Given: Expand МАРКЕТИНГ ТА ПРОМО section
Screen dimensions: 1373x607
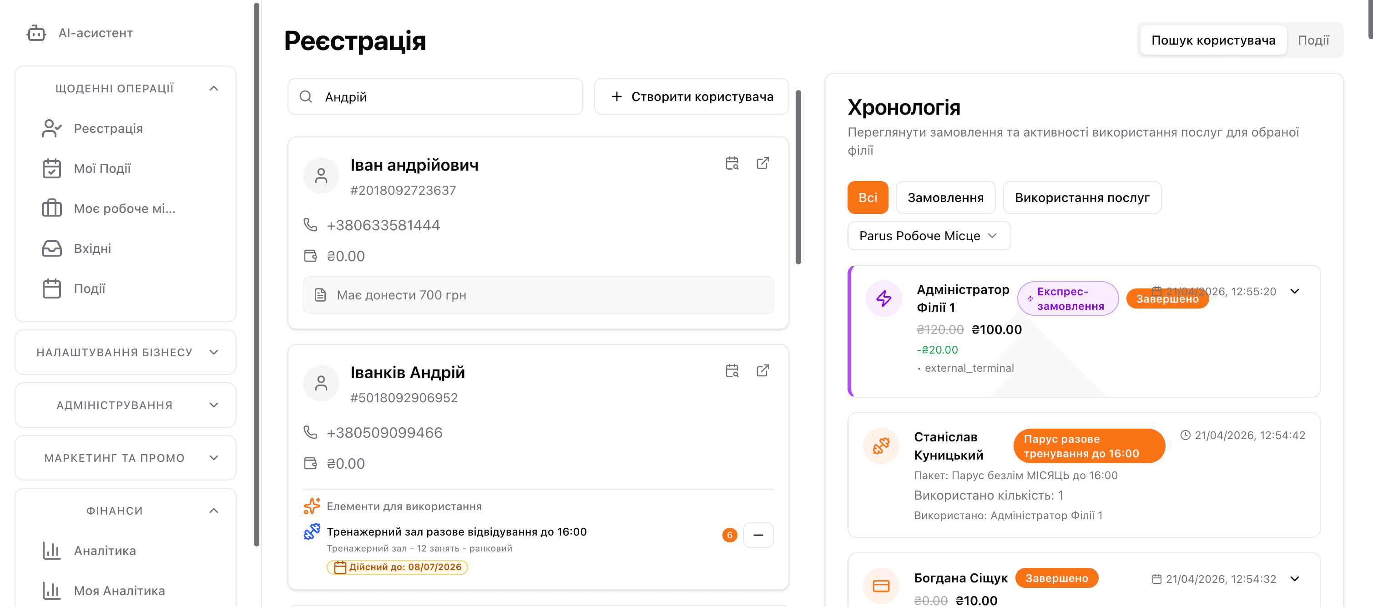Looking at the screenshot, I should click(214, 458).
